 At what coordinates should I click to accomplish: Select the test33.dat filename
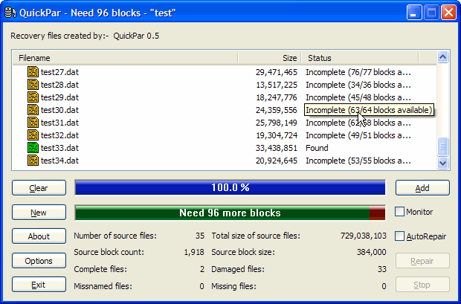click(59, 148)
